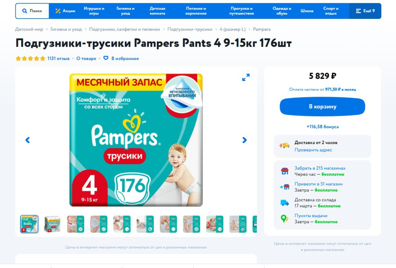Click the five-star rating
This screenshot has width=396, height=268.
(x=30, y=58)
